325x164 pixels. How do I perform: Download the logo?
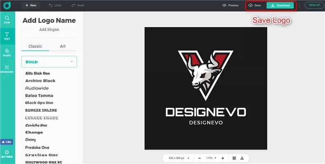coord(280,5)
